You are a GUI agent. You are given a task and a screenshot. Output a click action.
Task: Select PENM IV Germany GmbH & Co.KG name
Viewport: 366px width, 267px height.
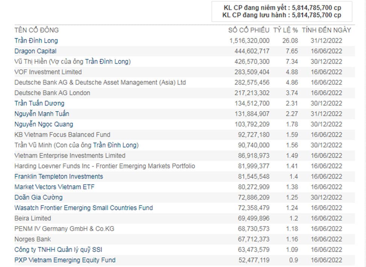64,229
